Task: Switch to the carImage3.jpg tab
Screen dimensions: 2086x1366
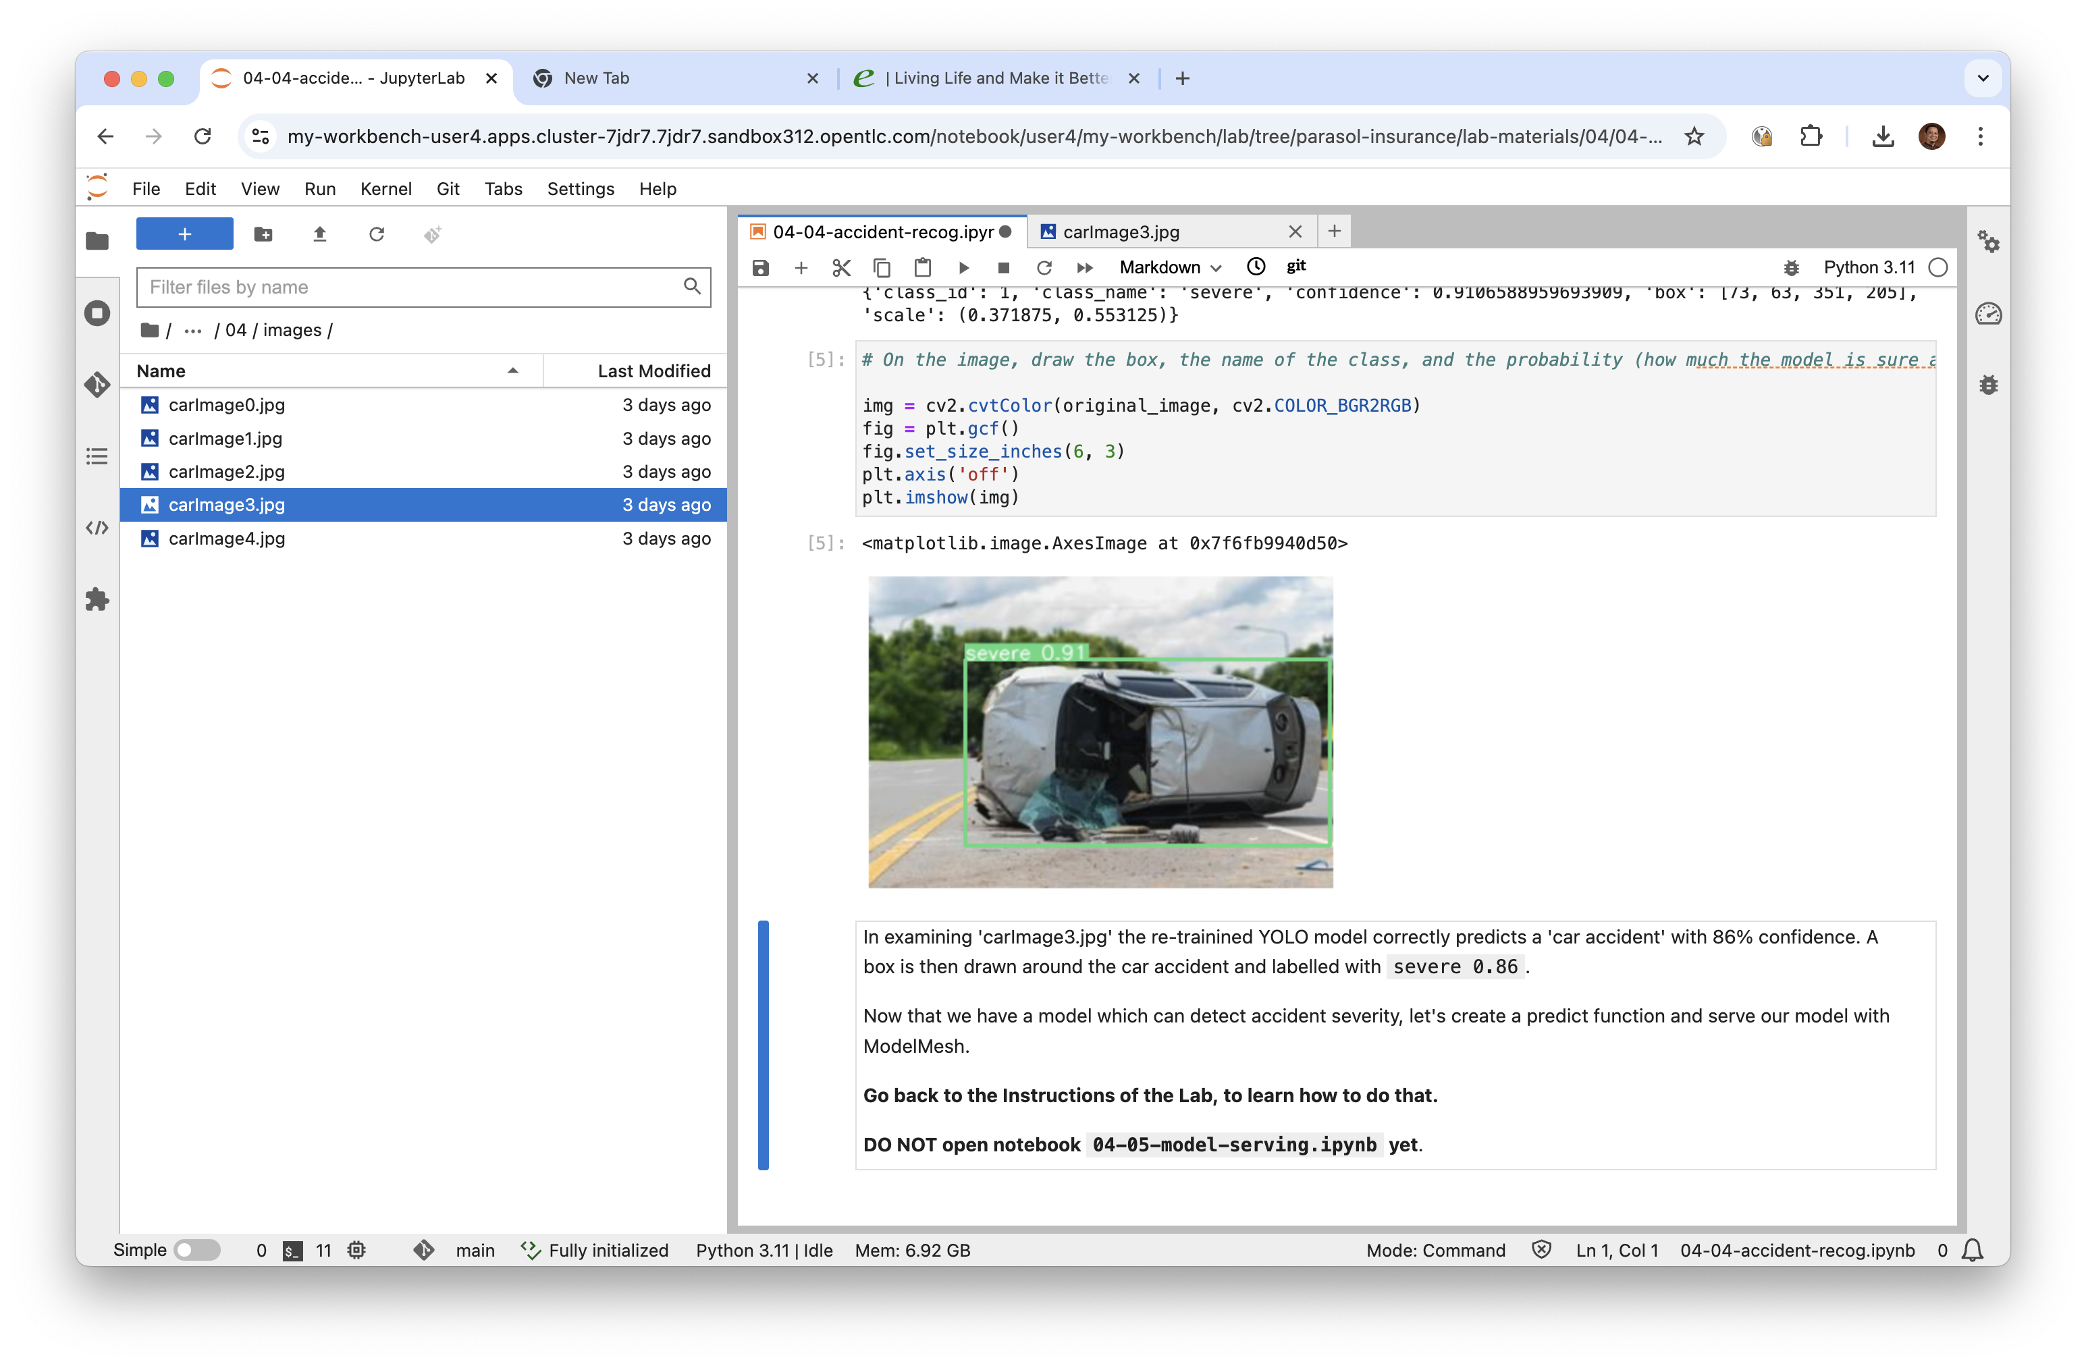Action: pyautogui.click(x=1121, y=231)
